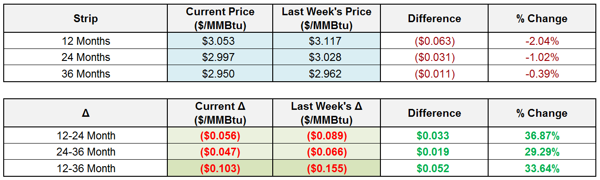Click the ($0.031) difference cell
The width and height of the screenshot is (600, 180).
pos(435,57)
